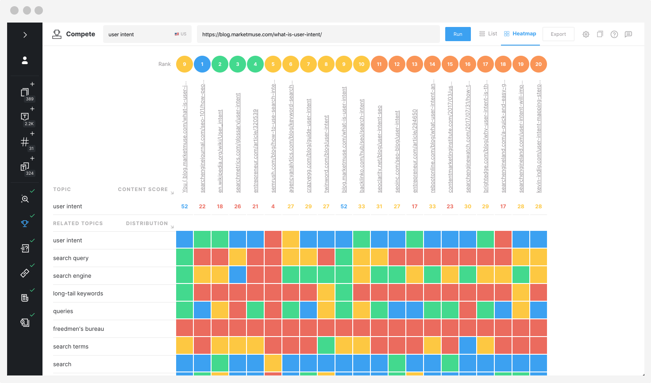The image size is (651, 383).
Task: Sort related topics by Distribution
Action: pyautogui.click(x=146, y=223)
